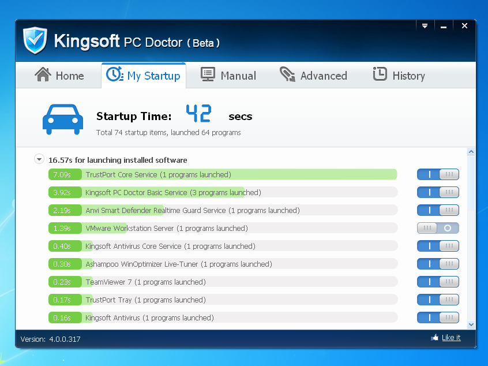The width and height of the screenshot is (488, 366).
Task: Switch to the Manual tab
Action: (228, 76)
